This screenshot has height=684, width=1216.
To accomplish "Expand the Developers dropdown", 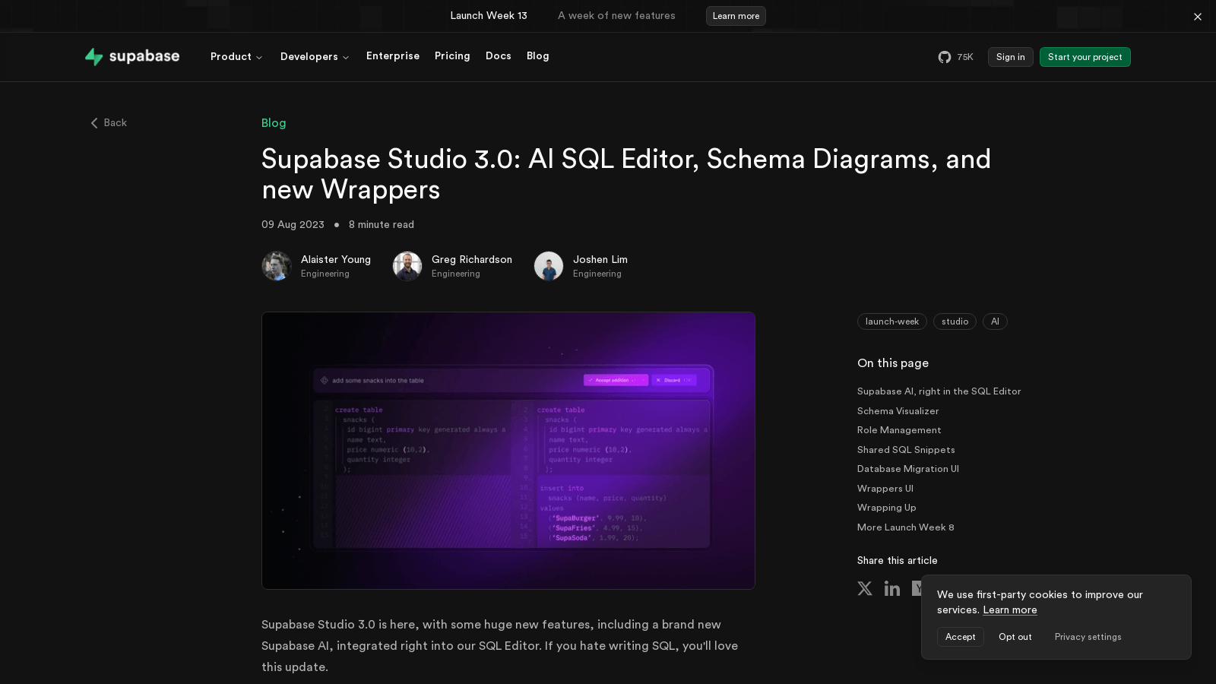I will tap(315, 56).
